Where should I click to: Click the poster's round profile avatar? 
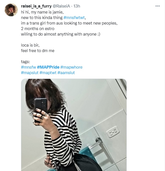[11, 10]
